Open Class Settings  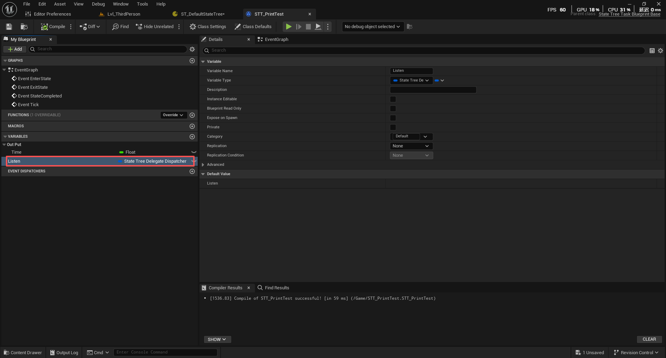(x=208, y=27)
